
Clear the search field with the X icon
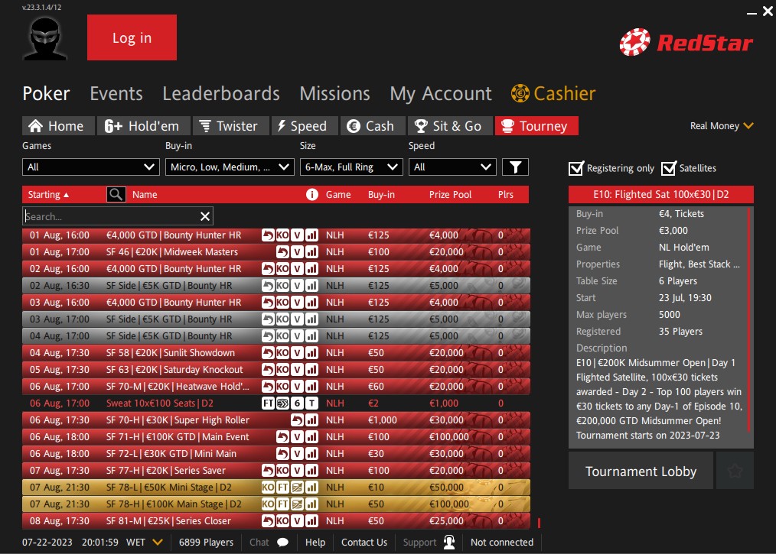click(205, 216)
